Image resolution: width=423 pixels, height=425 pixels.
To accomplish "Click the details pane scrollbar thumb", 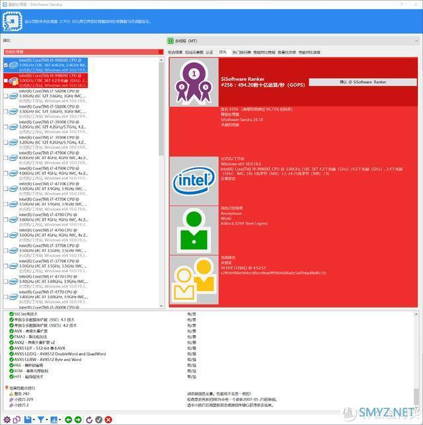I will (x=416, y=396).
